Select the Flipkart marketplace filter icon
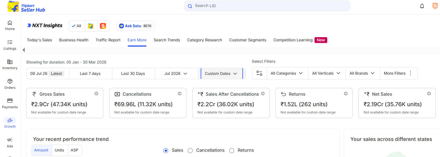The height and width of the screenshot is (157, 440). (x=91, y=26)
